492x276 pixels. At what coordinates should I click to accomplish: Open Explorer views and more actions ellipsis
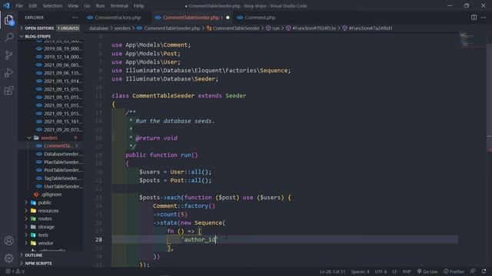pyautogui.click(x=75, y=18)
